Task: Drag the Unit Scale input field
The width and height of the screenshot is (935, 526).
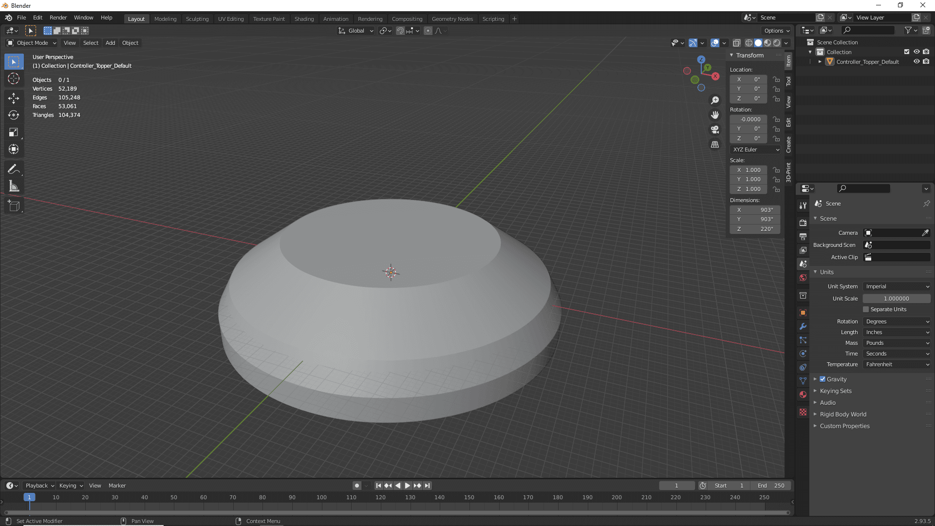Action: tap(897, 298)
